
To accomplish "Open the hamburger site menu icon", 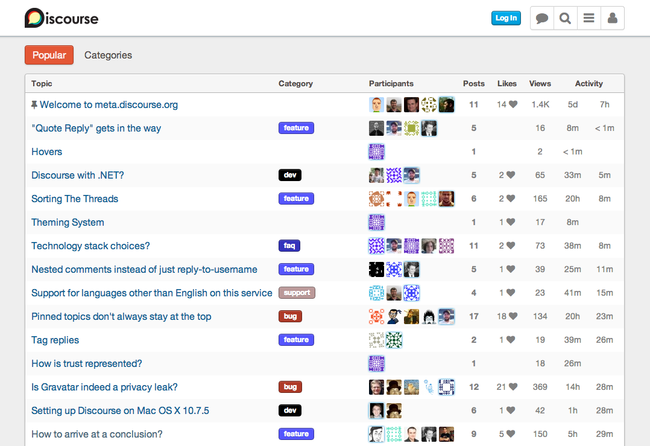I will pos(588,18).
